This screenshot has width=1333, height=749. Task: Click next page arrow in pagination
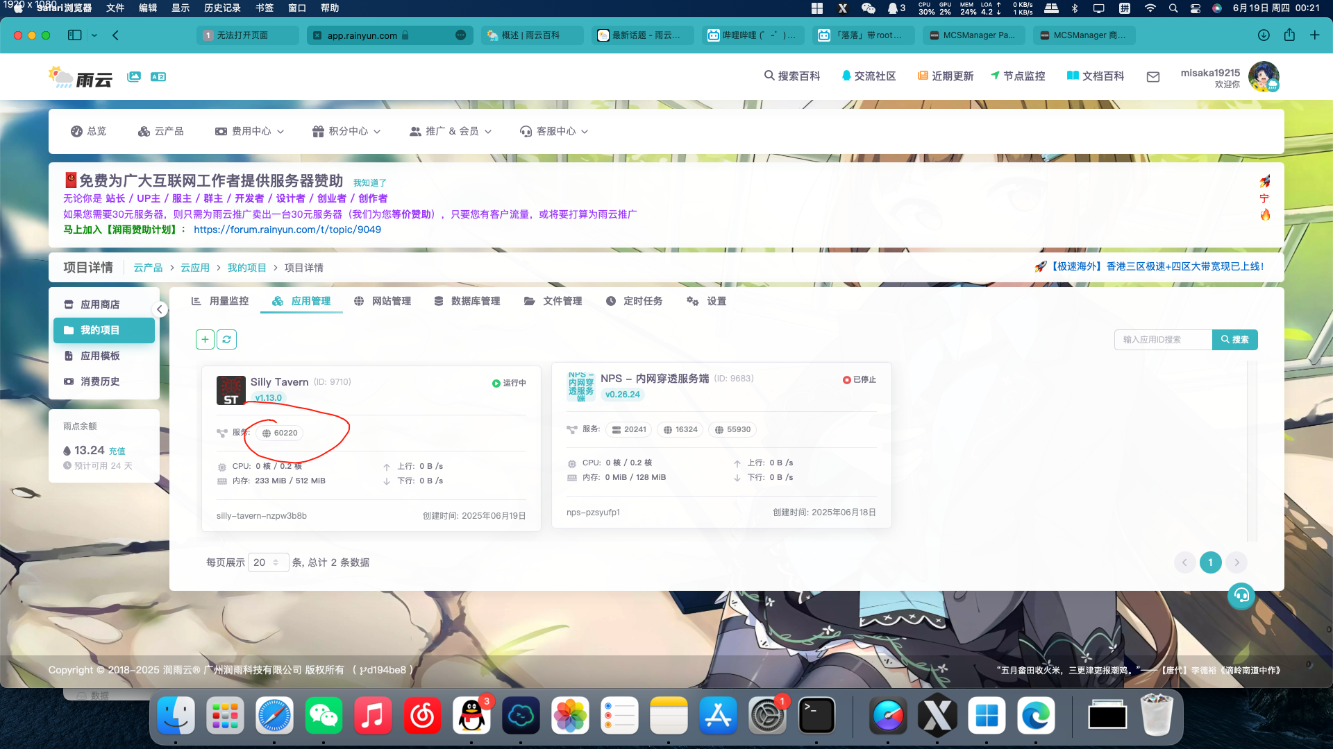coord(1236,562)
